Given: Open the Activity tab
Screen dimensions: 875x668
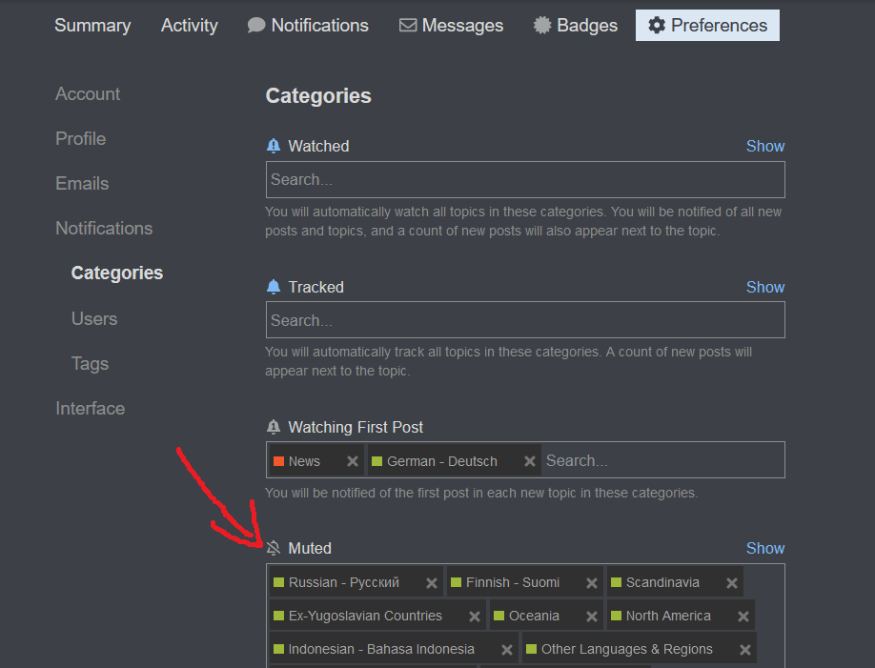Looking at the screenshot, I should (189, 25).
